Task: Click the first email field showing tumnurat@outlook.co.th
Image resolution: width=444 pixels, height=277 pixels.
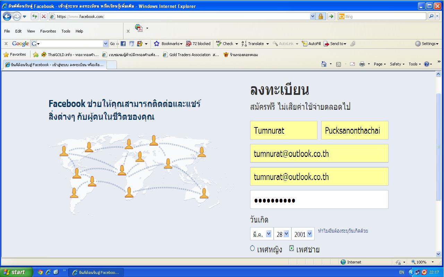Action: click(319, 153)
